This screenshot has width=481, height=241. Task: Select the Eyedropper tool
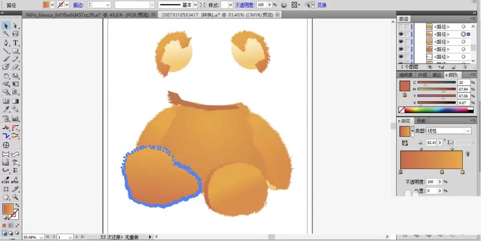6,110
